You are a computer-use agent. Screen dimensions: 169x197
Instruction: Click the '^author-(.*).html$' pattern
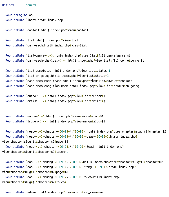pos(41,96)
